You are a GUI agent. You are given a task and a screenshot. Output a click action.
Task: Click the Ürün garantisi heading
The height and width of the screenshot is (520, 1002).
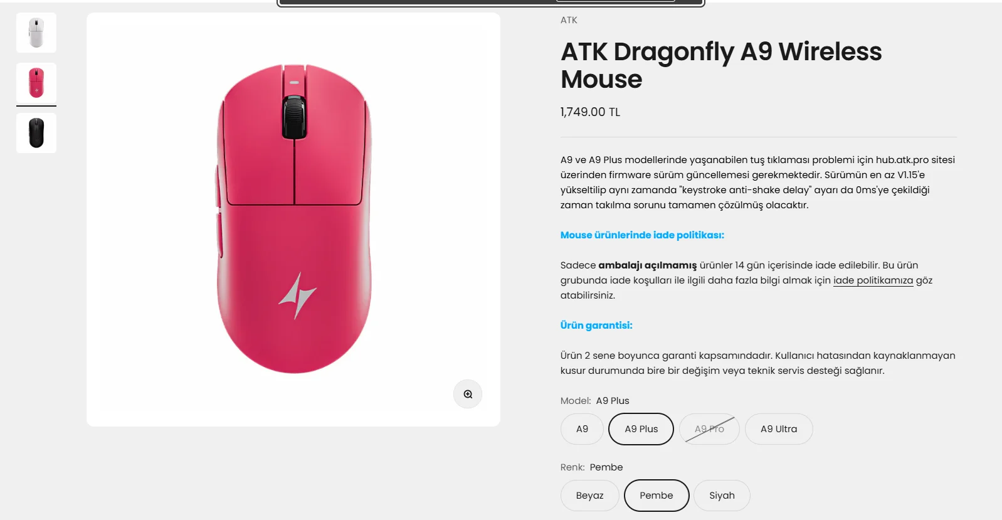[x=596, y=326]
